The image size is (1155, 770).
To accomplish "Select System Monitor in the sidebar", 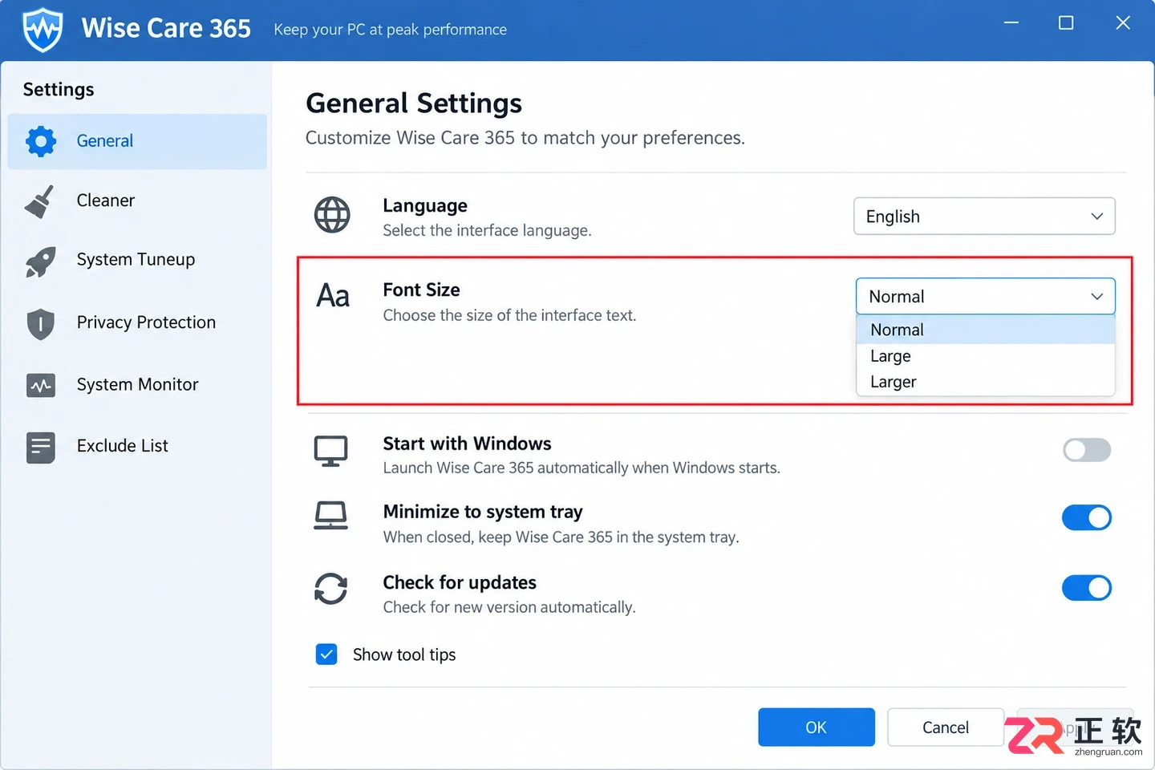I will point(137,385).
